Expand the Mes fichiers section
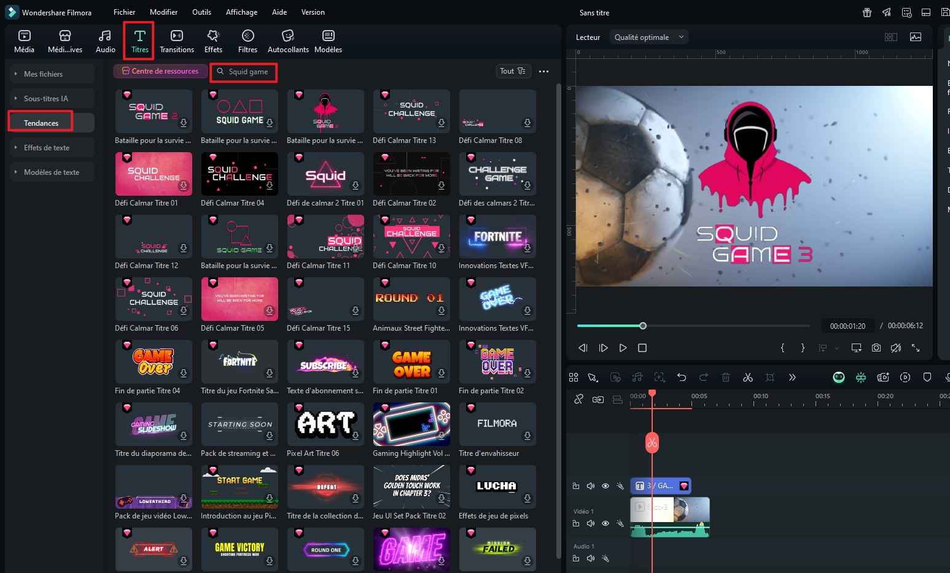This screenshot has height=573, width=950. click(x=52, y=74)
